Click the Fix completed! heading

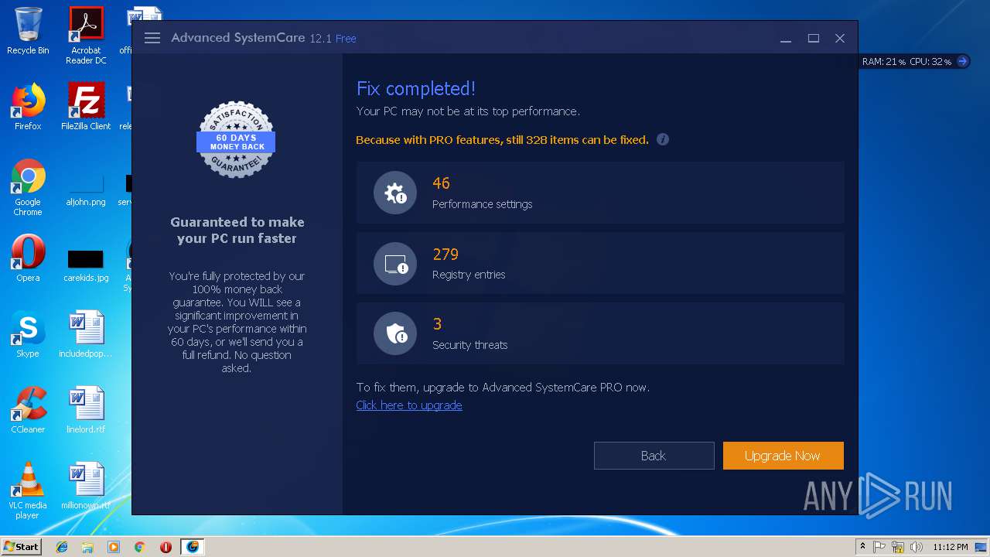click(x=416, y=89)
